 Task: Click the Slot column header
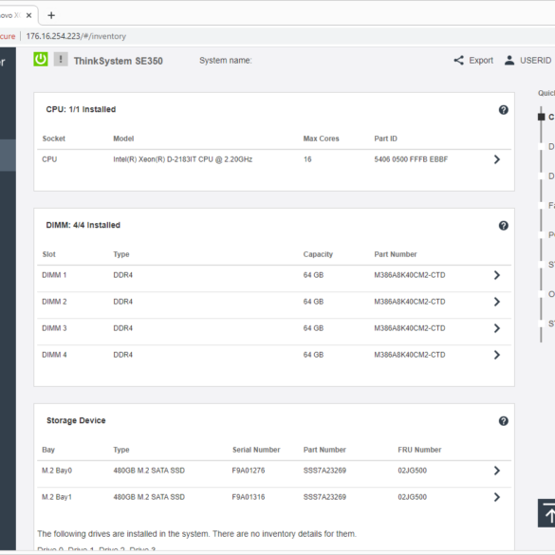click(48, 254)
